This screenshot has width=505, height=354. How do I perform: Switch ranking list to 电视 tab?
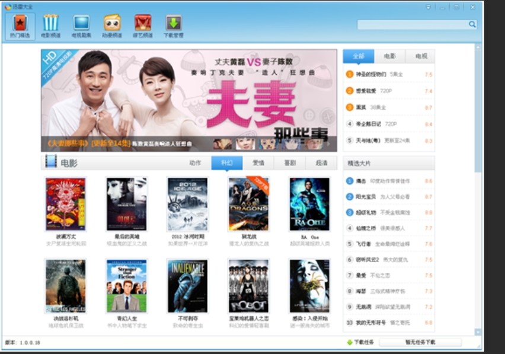(x=421, y=56)
